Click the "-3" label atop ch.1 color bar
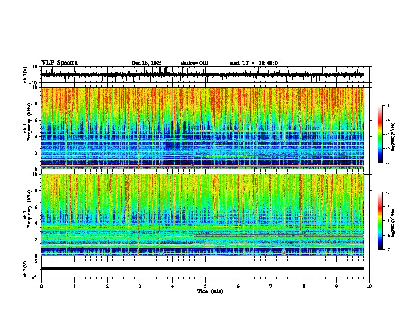Image resolution: width=416 pixels, height=321 pixels. (387, 105)
